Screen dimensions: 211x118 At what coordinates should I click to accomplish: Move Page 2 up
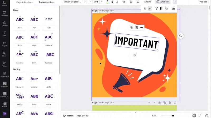pyautogui.click(x=149, y=103)
